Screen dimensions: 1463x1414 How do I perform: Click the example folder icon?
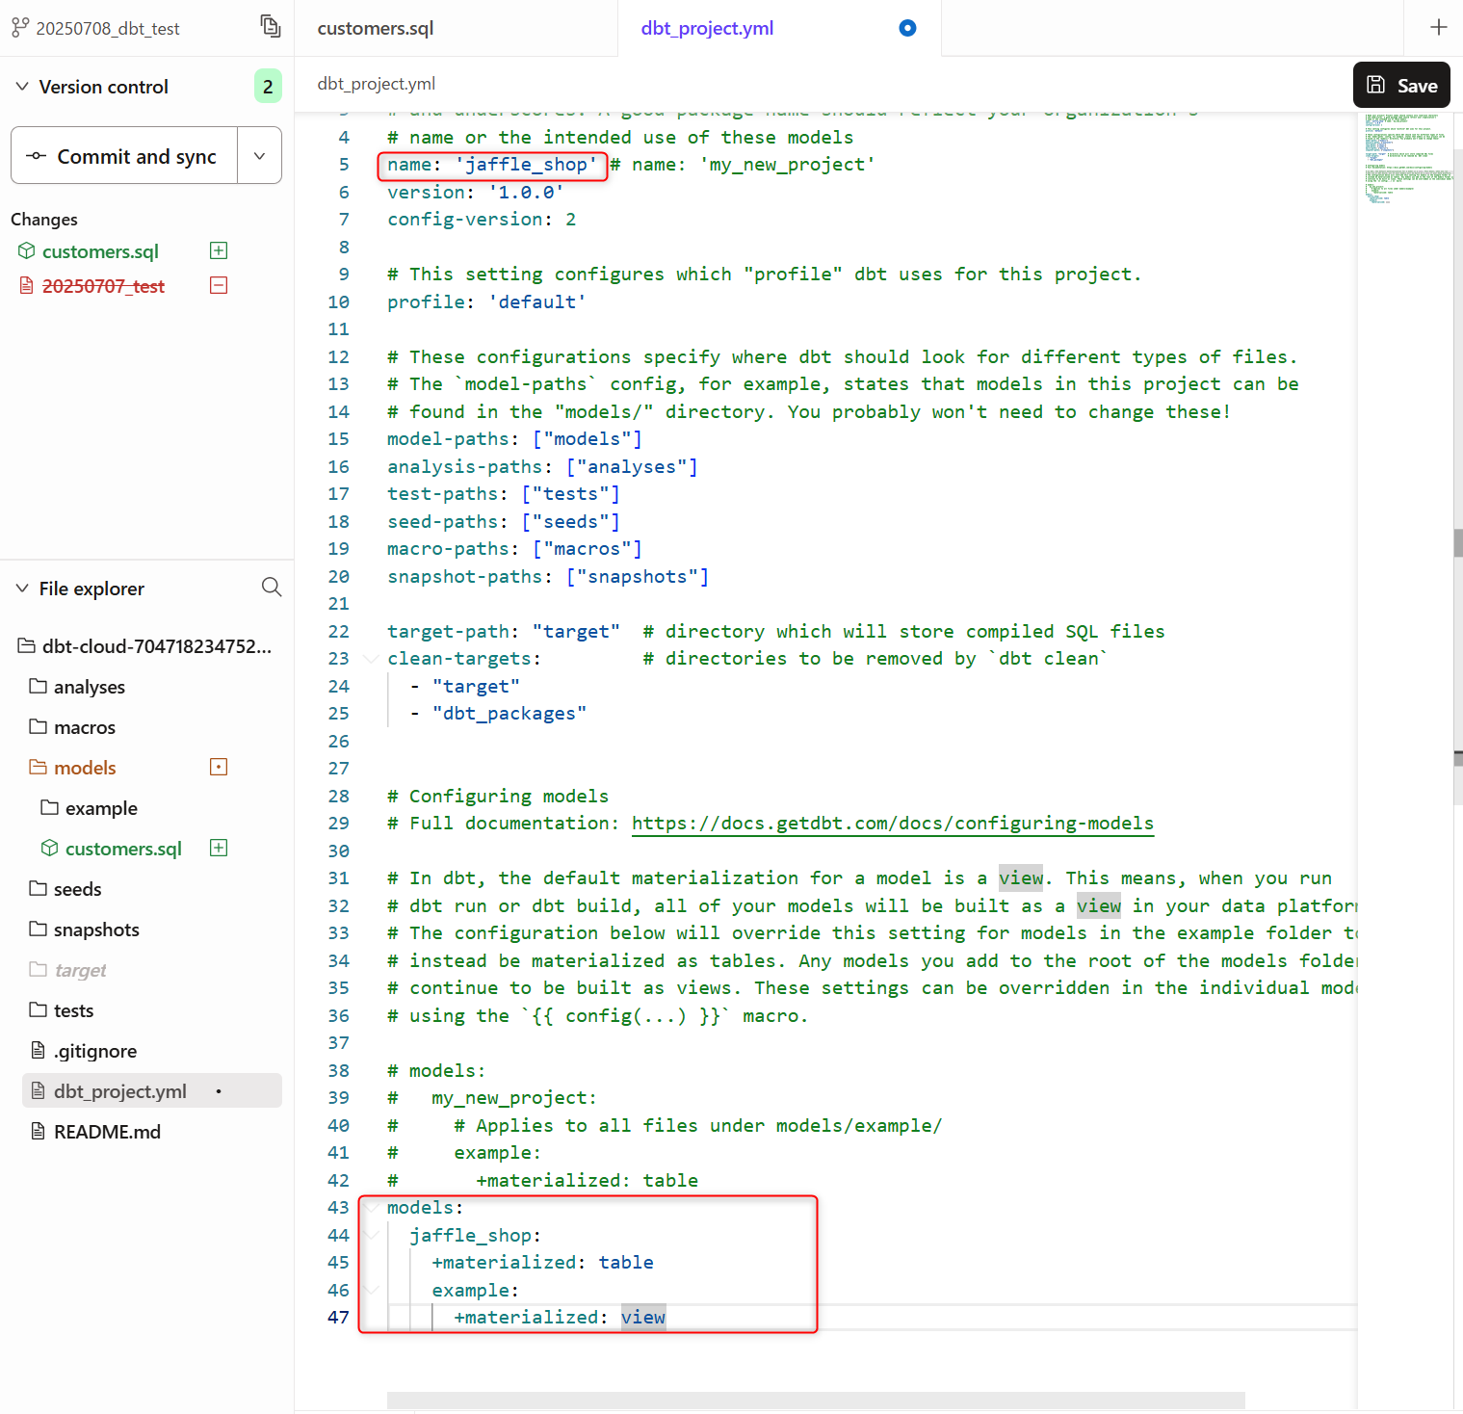(49, 807)
